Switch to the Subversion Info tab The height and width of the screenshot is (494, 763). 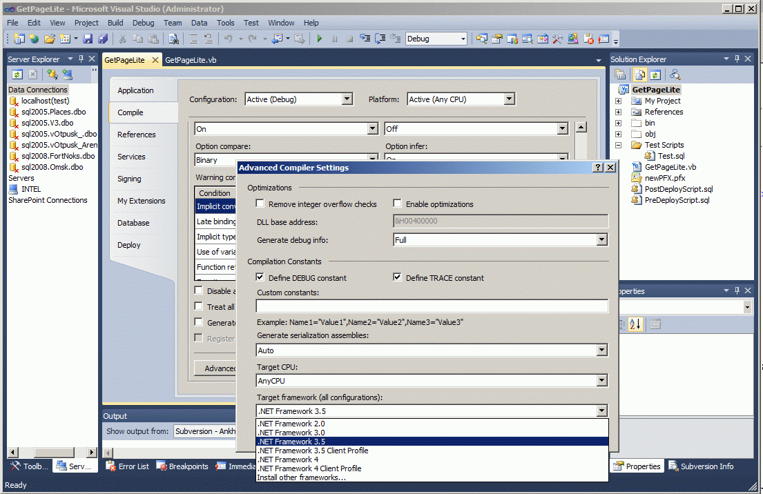702,466
